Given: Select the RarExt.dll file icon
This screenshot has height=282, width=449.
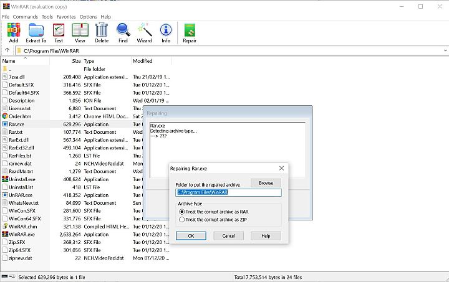Looking at the screenshot, I should [5, 139].
